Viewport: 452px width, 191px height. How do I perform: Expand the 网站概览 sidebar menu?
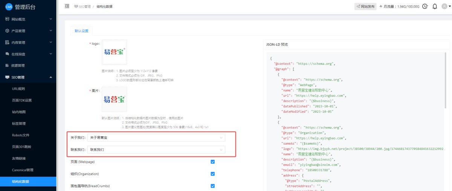point(28,19)
